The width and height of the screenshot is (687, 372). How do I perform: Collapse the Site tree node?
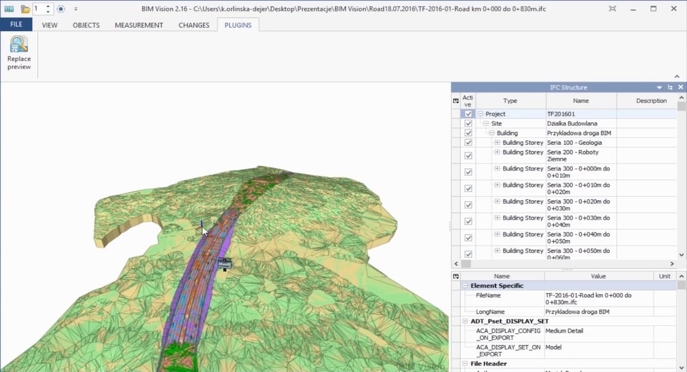coord(486,124)
